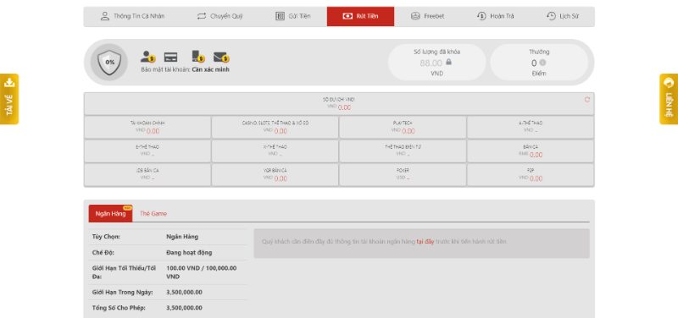Click the cash icon in Rút Tiền
The height and width of the screenshot is (318, 678).
click(347, 16)
